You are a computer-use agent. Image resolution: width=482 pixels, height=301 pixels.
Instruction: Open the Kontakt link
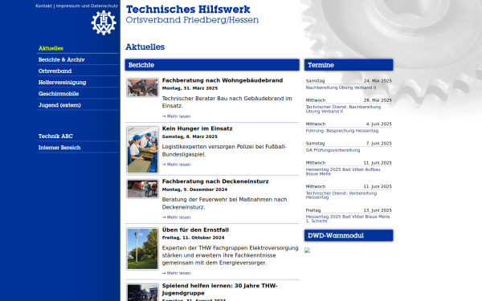(44, 6)
